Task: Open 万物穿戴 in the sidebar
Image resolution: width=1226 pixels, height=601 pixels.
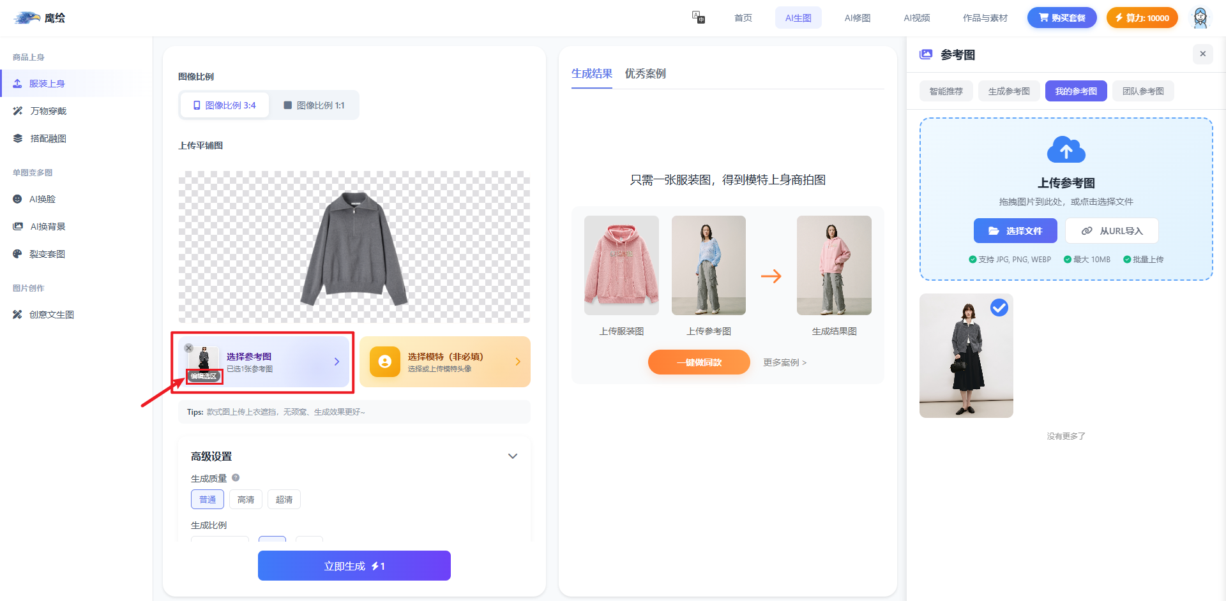Action: pyautogui.click(x=48, y=111)
